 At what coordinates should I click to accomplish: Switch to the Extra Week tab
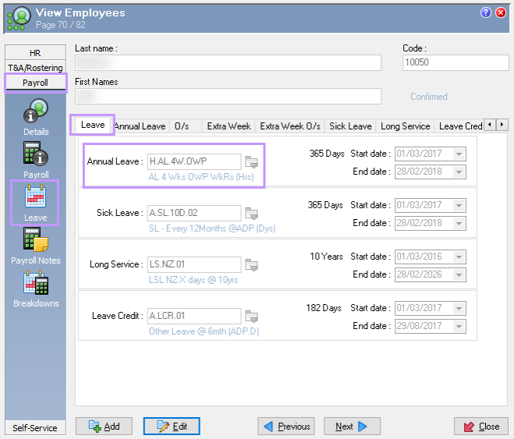(229, 126)
